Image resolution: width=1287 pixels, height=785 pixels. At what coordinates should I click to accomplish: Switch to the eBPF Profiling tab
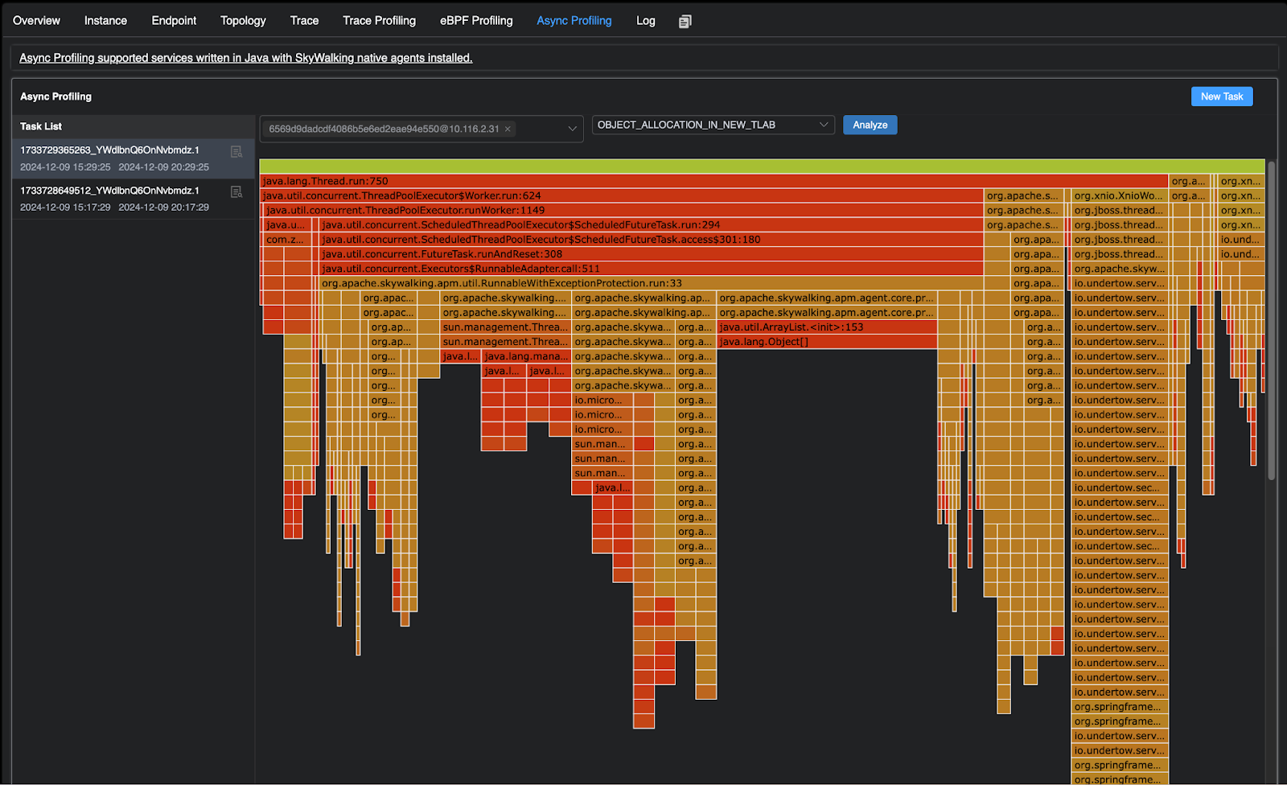[476, 21]
